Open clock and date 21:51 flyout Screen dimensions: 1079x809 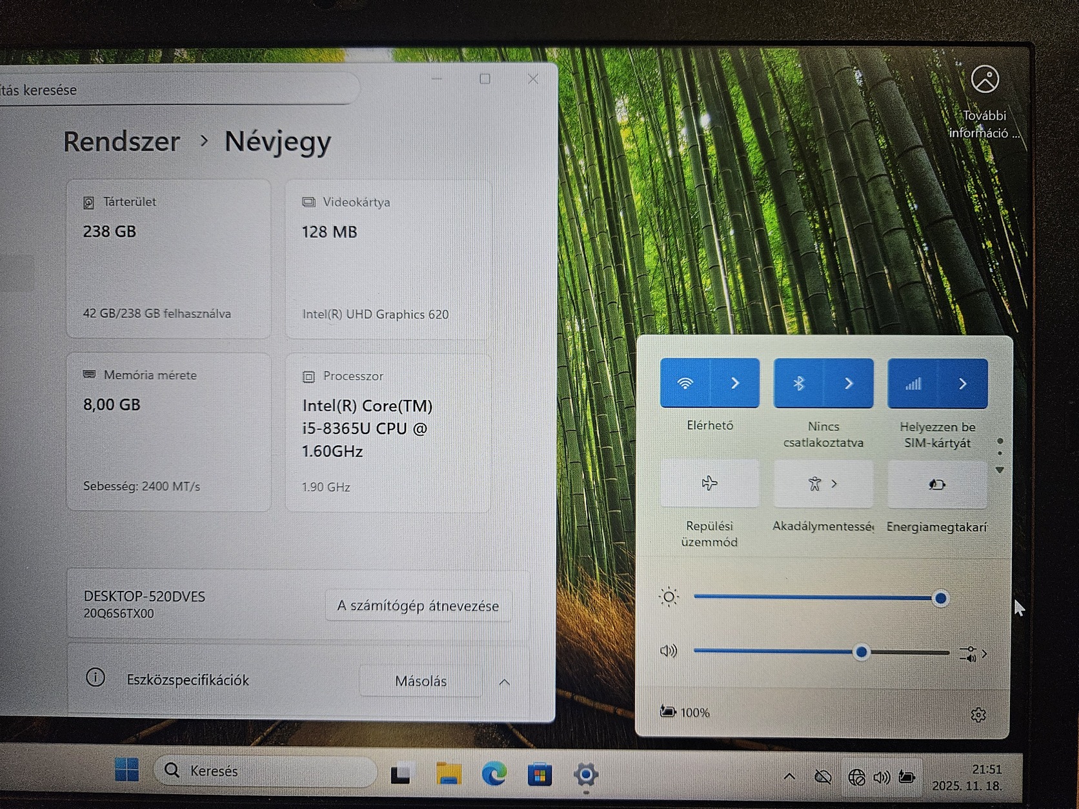coord(967,777)
